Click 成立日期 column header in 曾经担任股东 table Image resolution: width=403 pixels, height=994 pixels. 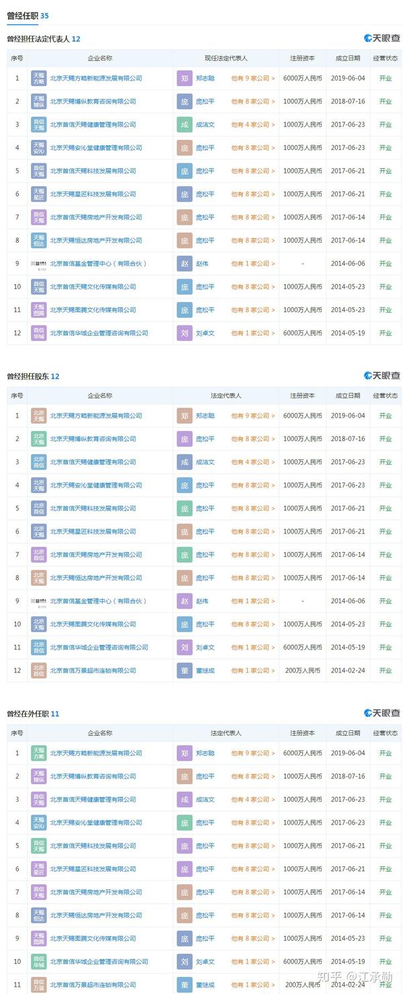click(x=348, y=395)
